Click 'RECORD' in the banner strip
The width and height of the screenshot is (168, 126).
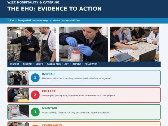click(x=27, y=64)
